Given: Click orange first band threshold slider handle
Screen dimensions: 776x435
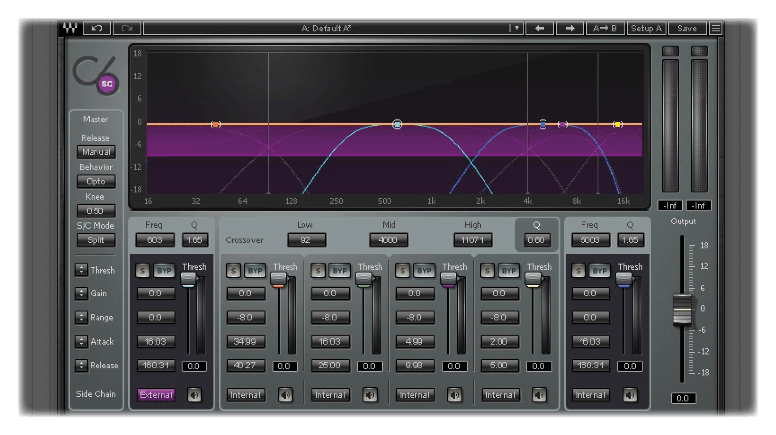Looking at the screenshot, I should point(279,279).
